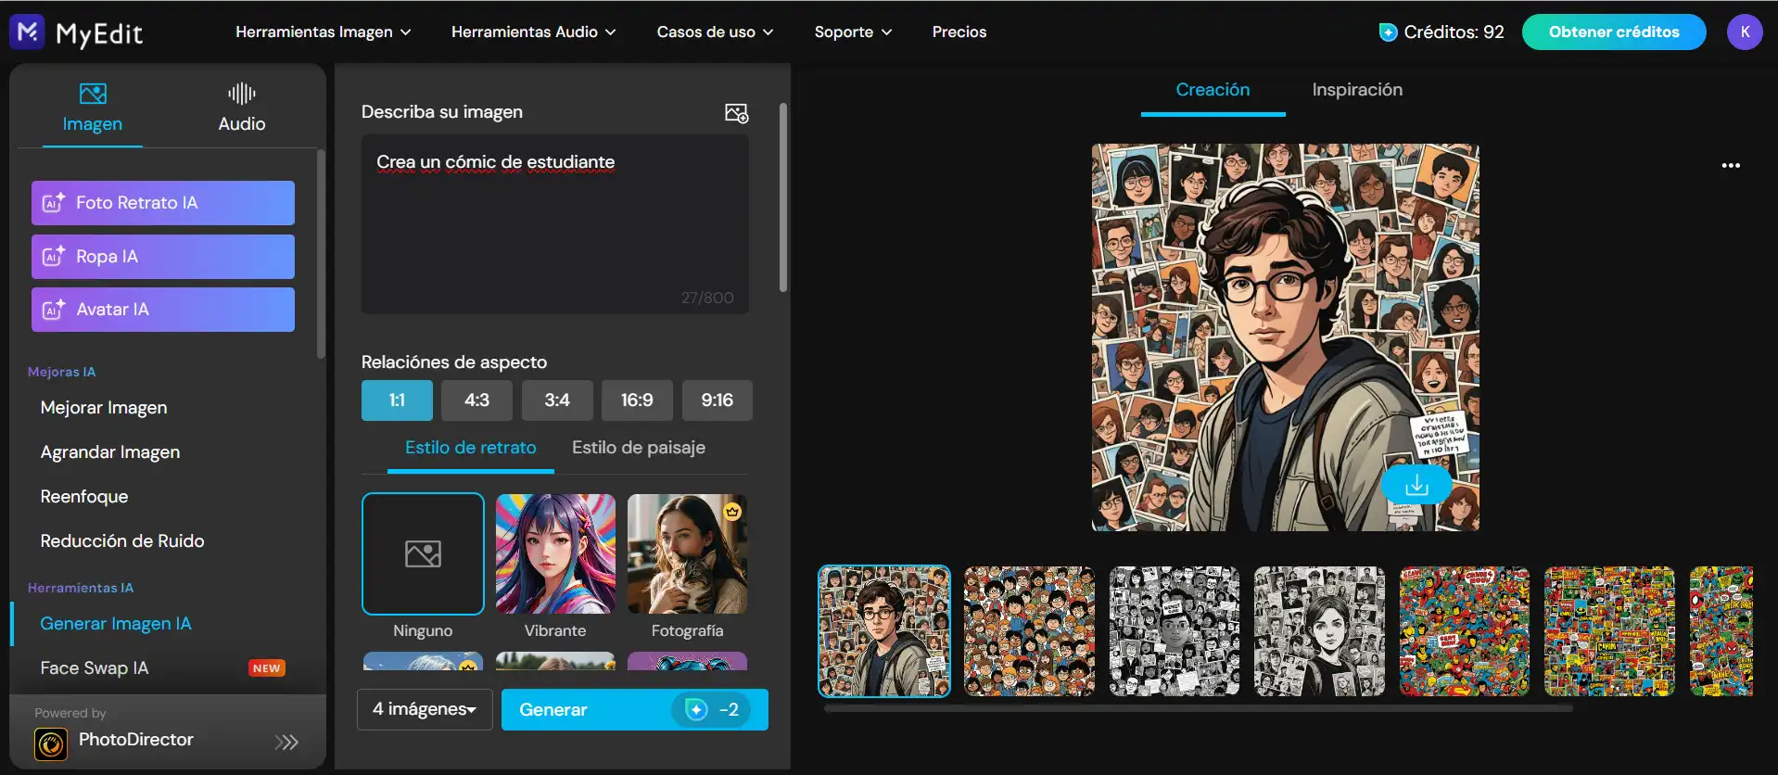Click the 27/800 character counter

point(707,298)
